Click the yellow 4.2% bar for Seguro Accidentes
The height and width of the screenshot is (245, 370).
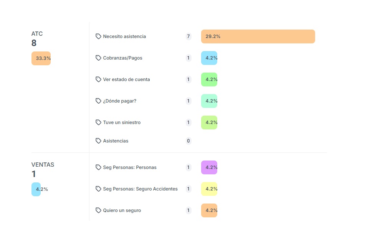[x=209, y=189]
